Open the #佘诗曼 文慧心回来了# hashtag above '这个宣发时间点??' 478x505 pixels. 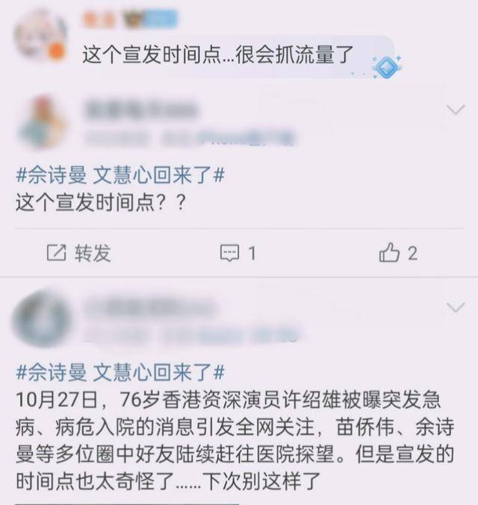point(120,176)
